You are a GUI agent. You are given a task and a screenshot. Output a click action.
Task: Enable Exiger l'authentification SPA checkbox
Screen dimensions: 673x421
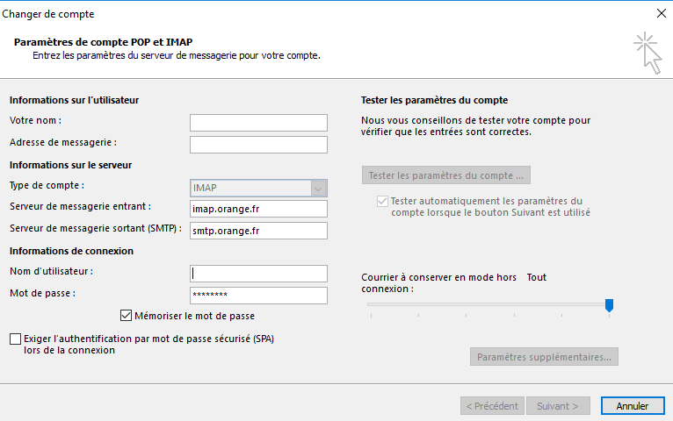[16, 339]
